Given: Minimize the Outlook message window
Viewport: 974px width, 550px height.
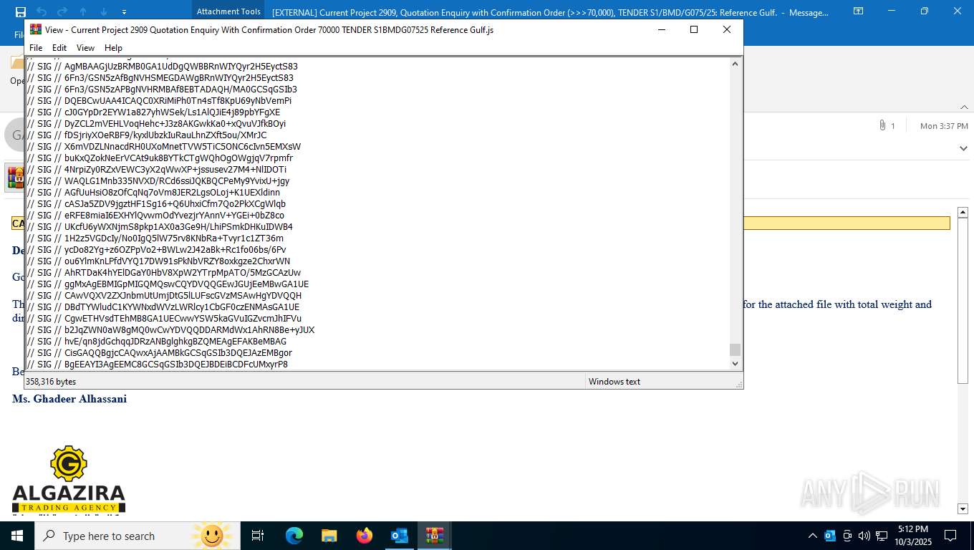Looking at the screenshot, I should click(x=891, y=11).
